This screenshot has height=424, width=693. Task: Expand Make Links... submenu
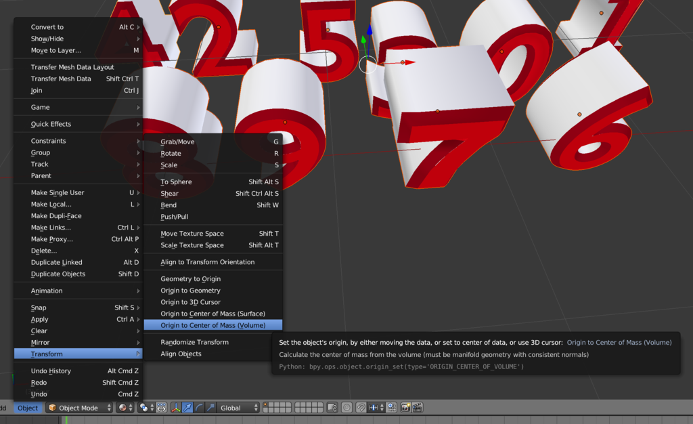click(79, 228)
